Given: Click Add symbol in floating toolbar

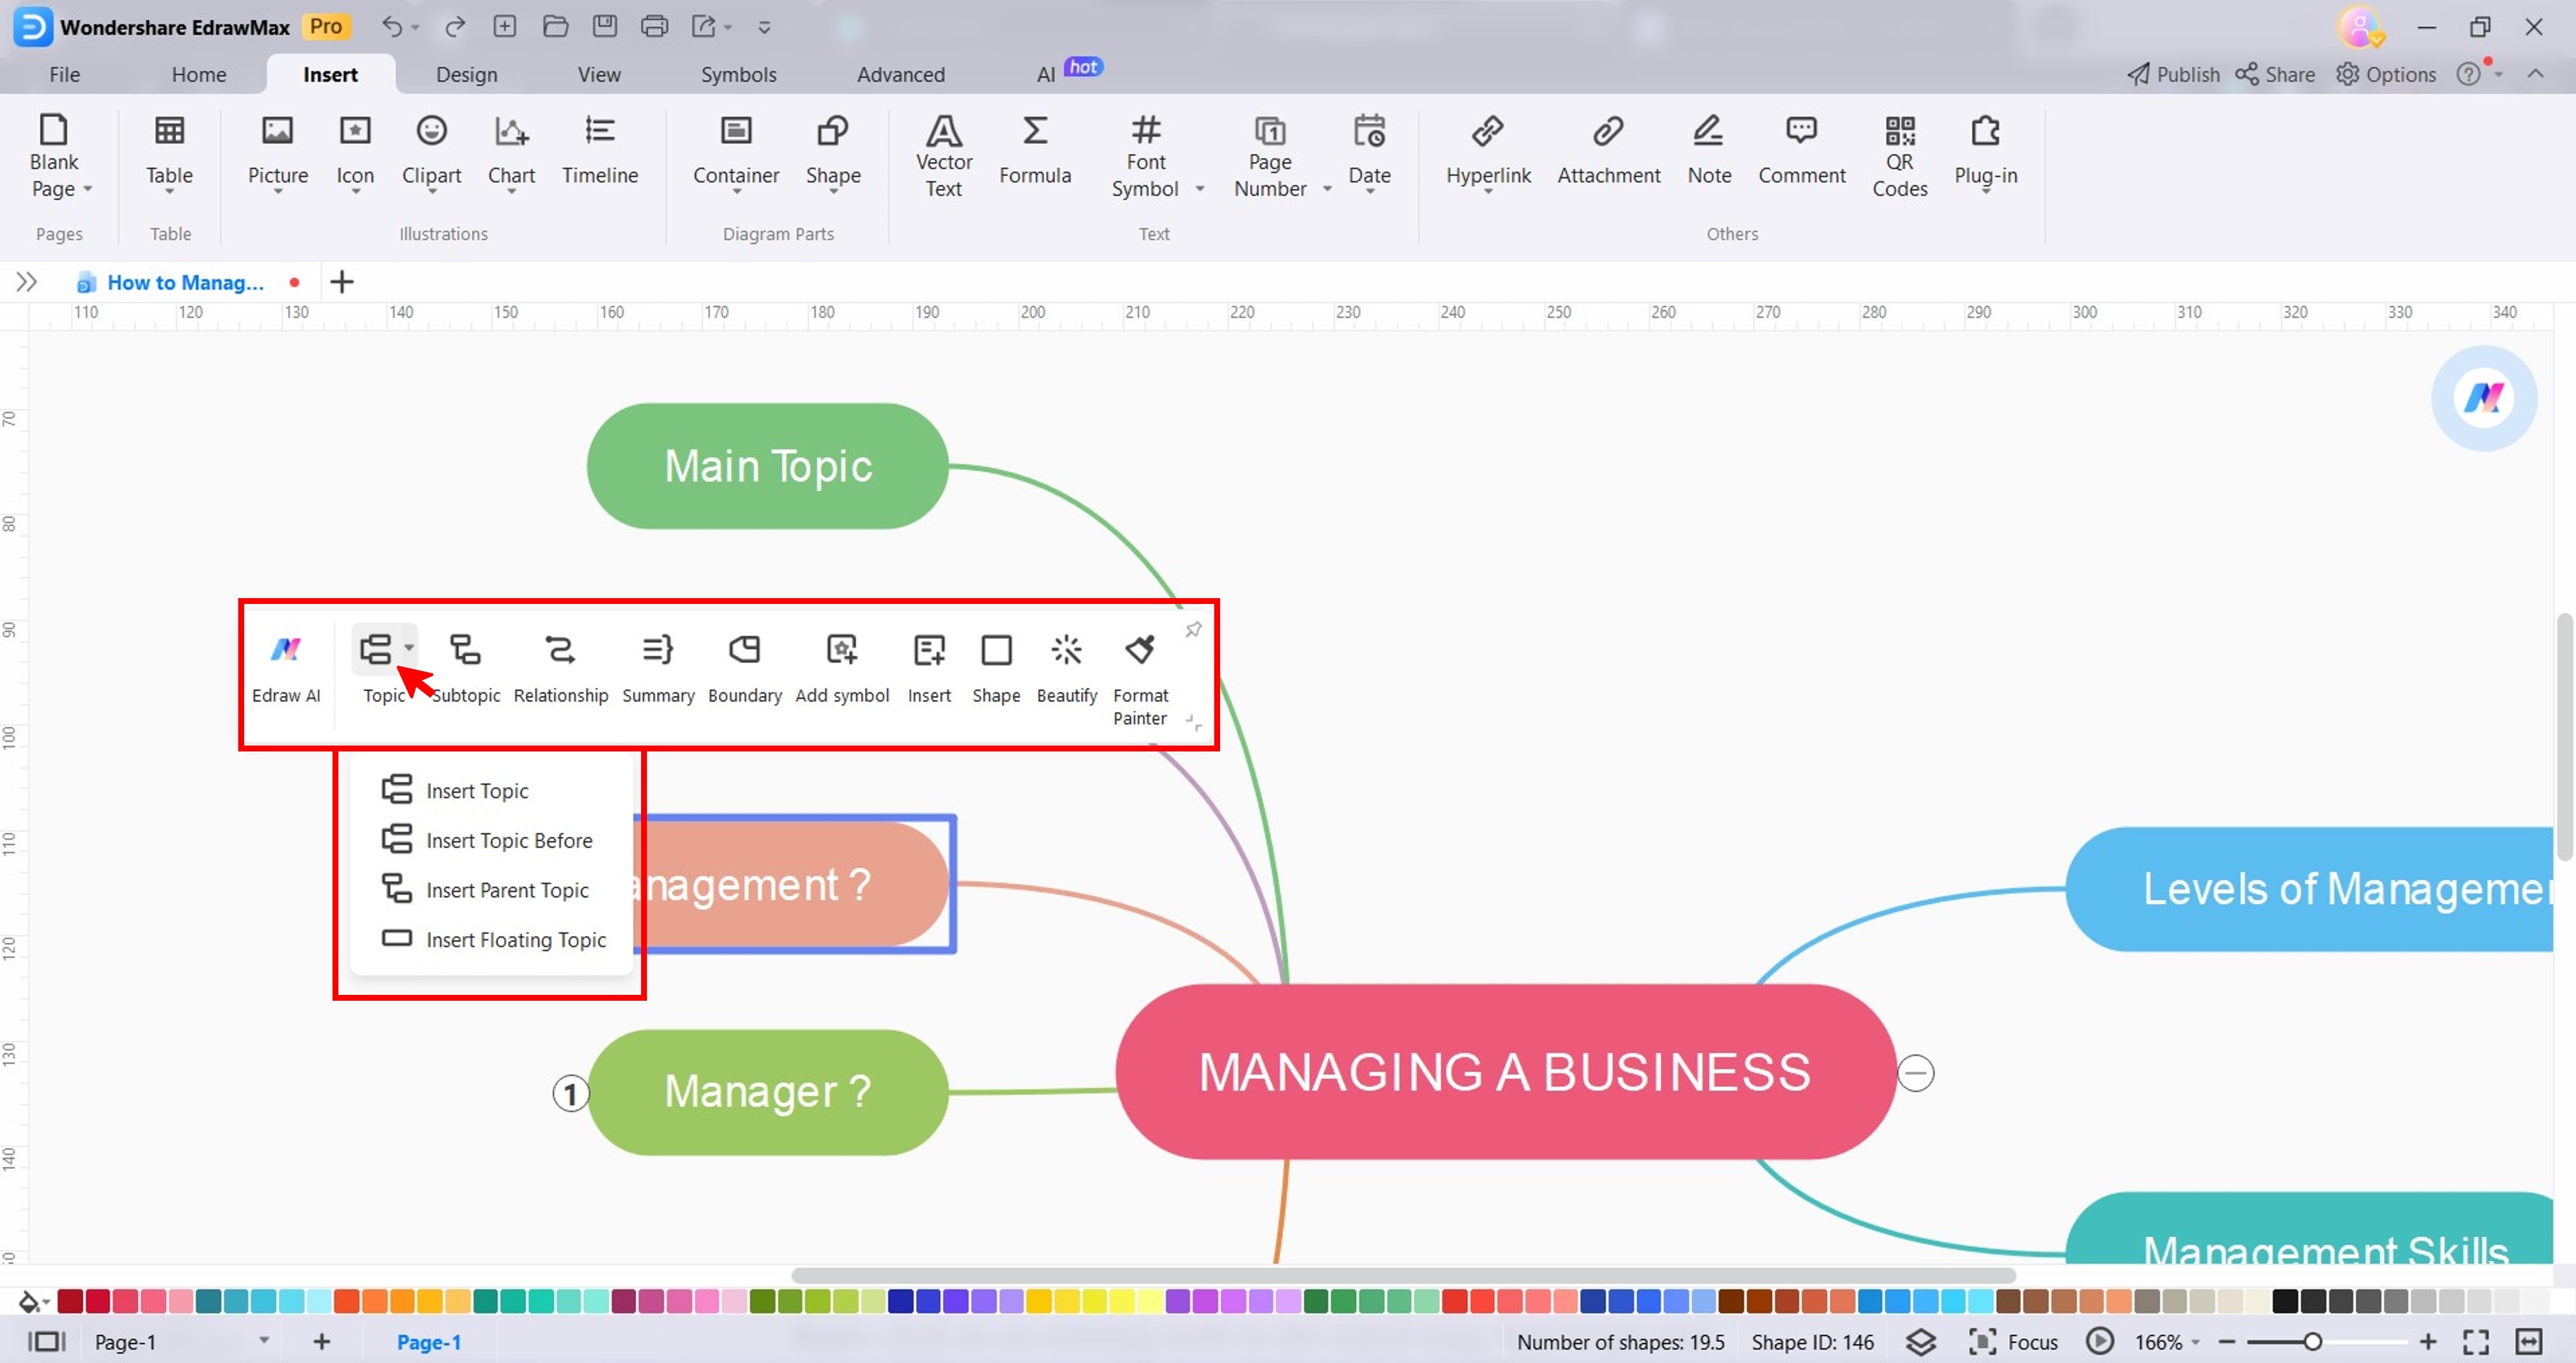Looking at the screenshot, I should 842,670.
